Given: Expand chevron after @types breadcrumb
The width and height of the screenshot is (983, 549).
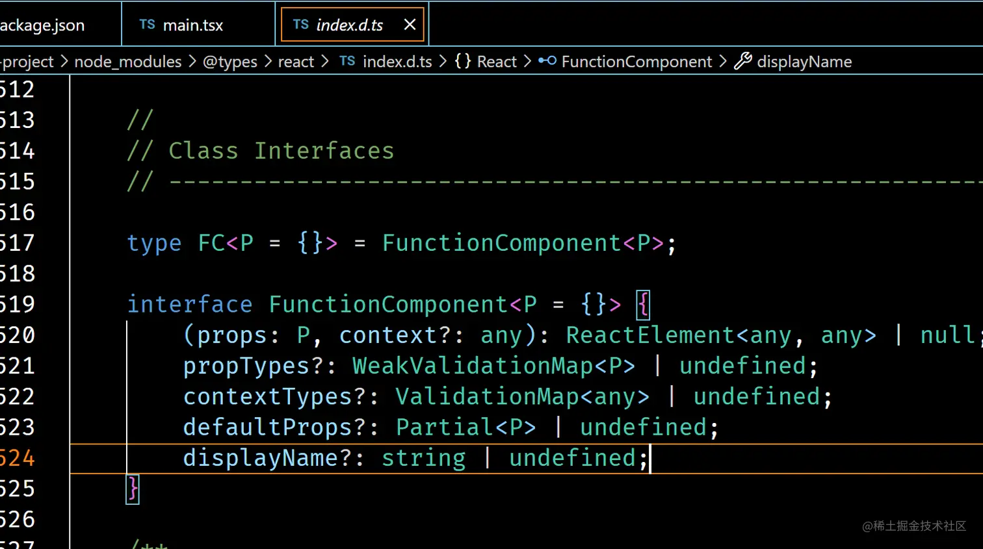Looking at the screenshot, I should pyautogui.click(x=268, y=62).
